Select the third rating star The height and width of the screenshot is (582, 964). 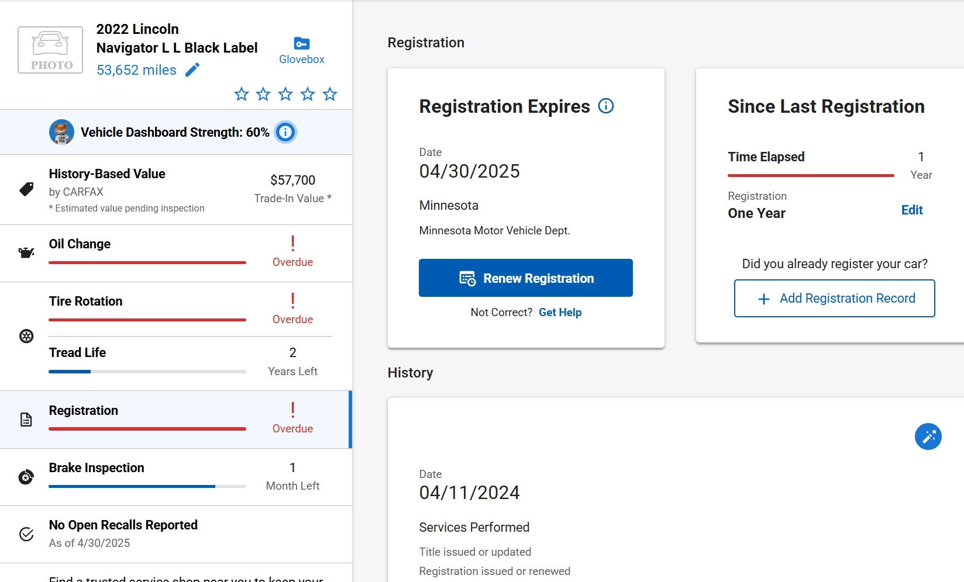coord(285,94)
